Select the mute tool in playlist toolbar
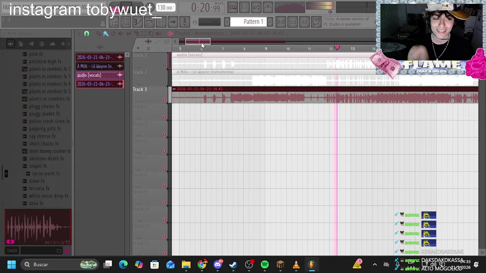The image size is (486, 273). coord(121,33)
